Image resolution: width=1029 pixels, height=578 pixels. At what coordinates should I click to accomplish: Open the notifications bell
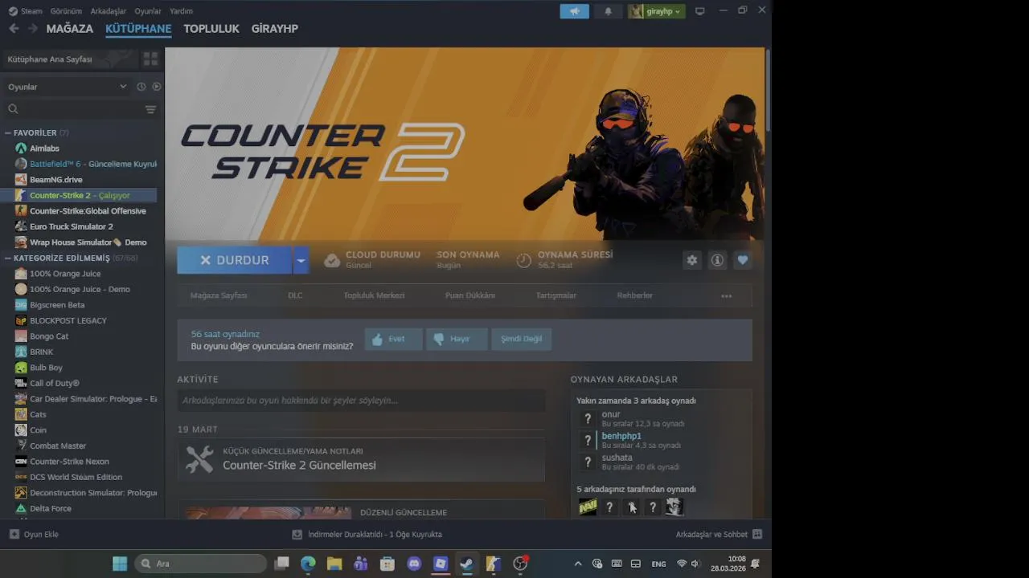[608, 11]
